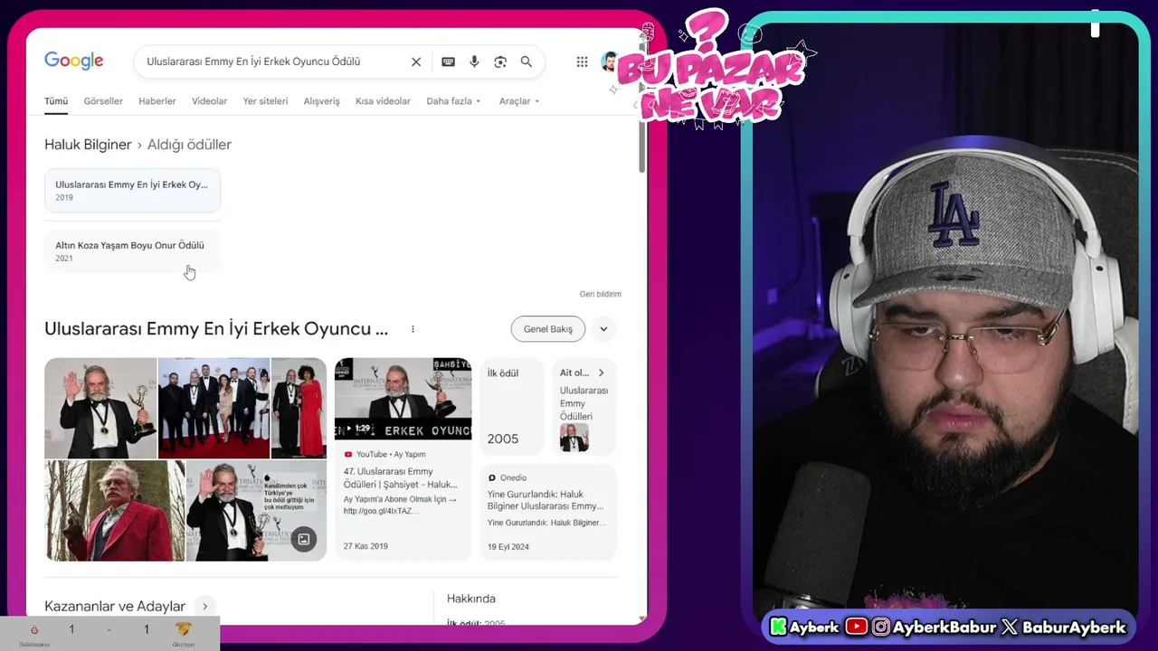Go to the Videolar tab

click(x=209, y=101)
